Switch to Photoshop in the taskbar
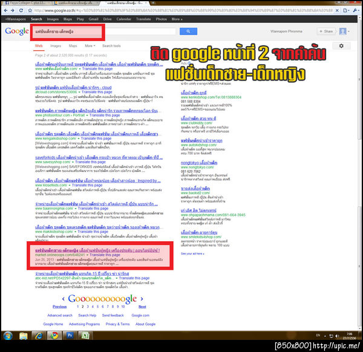The image size is (363, 352). (x=70, y=336)
